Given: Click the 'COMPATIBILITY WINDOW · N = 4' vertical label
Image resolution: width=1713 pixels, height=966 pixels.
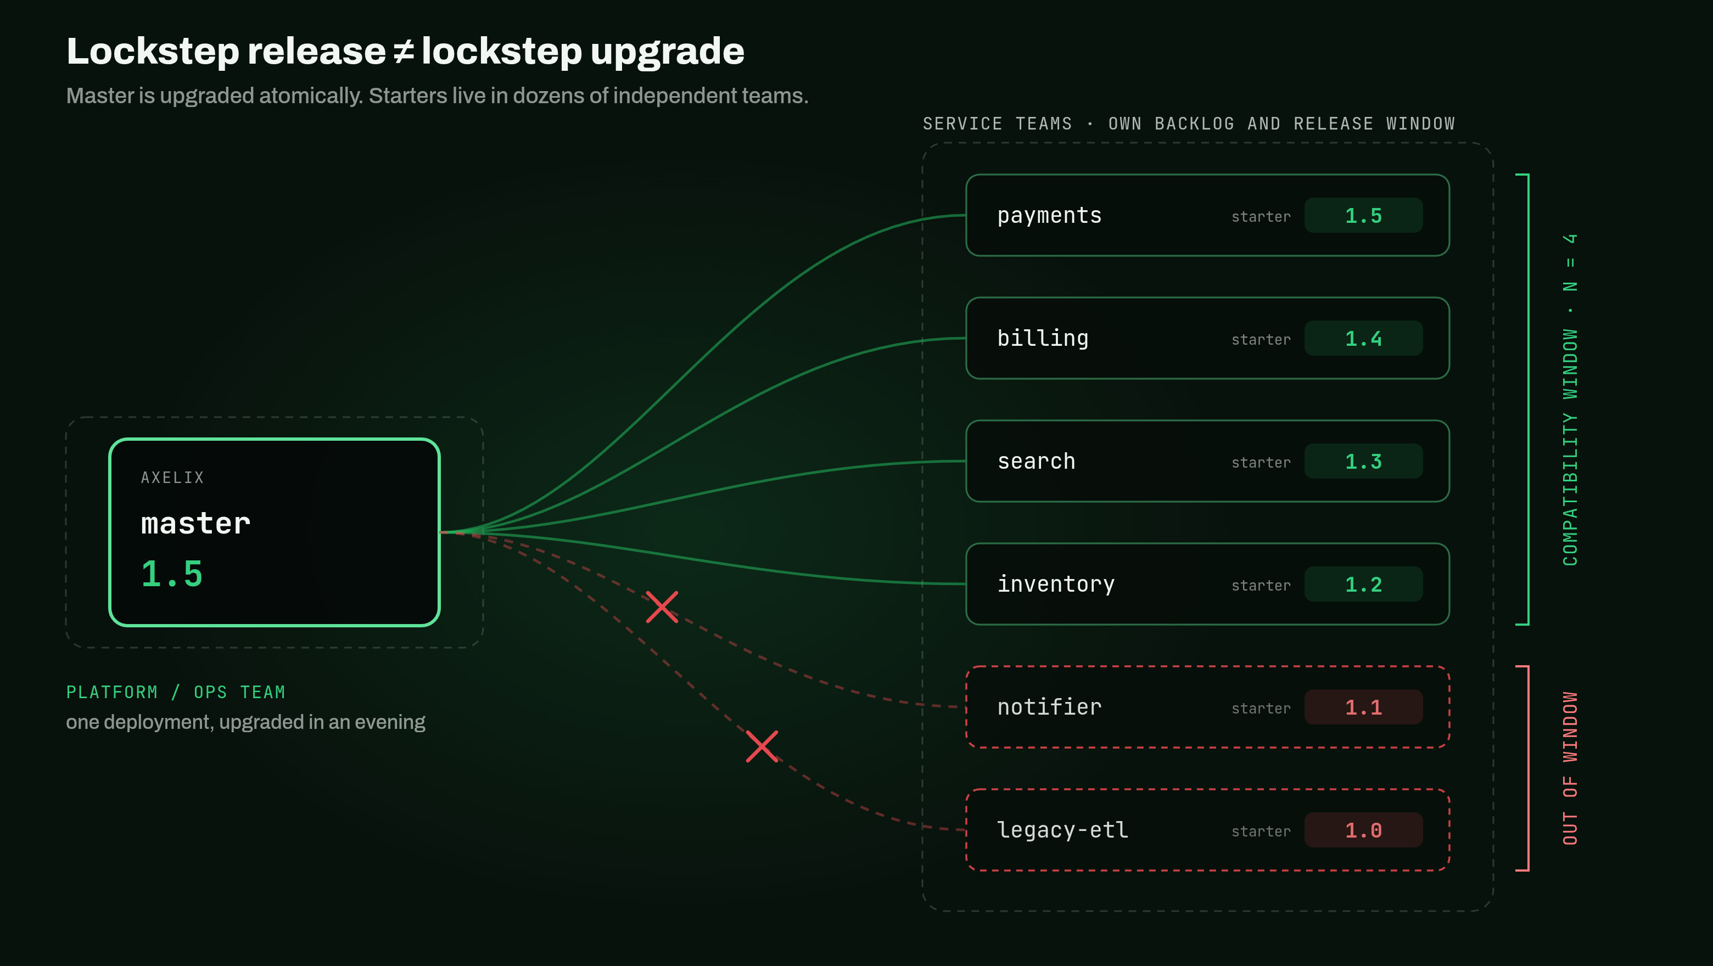Looking at the screenshot, I should [x=1570, y=399].
